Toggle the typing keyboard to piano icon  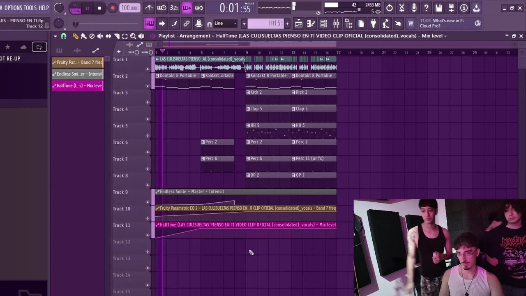pos(149,23)
